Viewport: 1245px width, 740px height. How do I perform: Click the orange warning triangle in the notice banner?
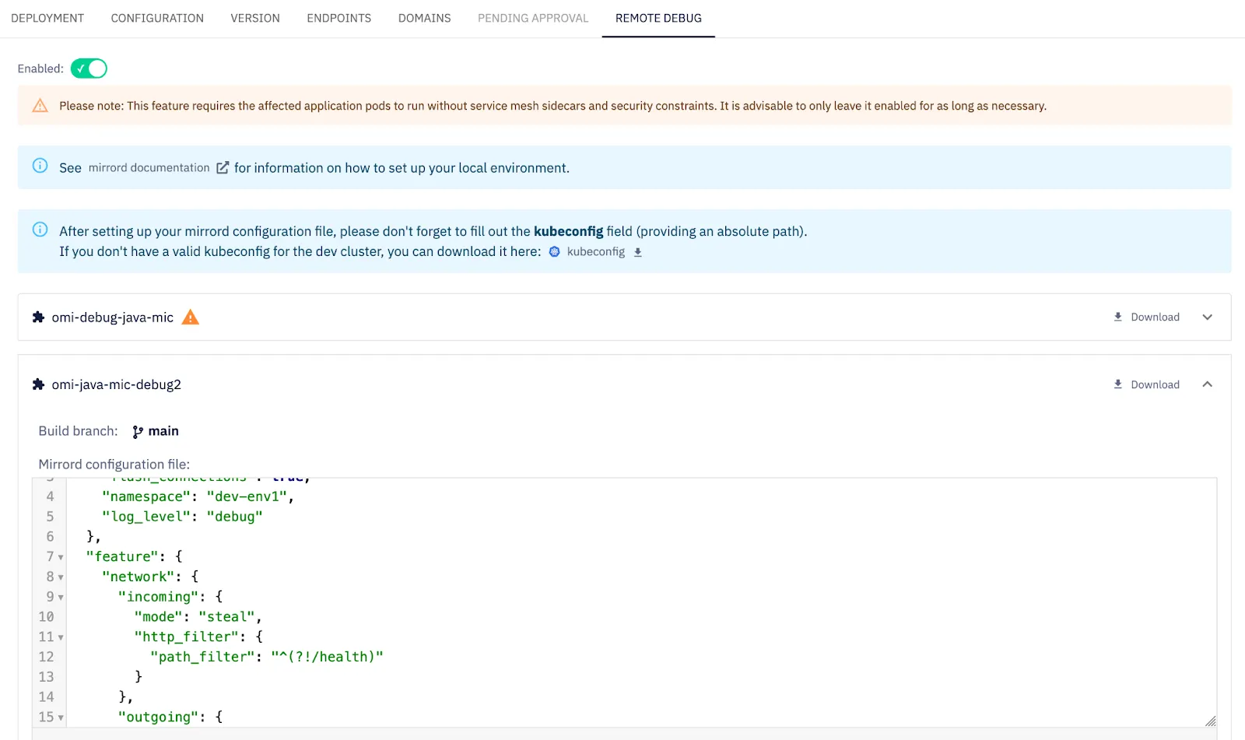click(x=40, y=106)
